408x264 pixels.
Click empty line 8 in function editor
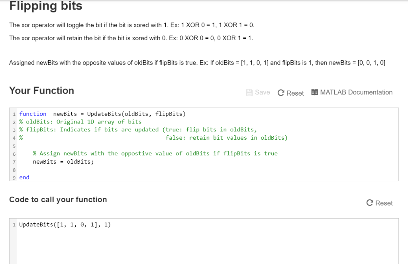(x=208, y=170)
